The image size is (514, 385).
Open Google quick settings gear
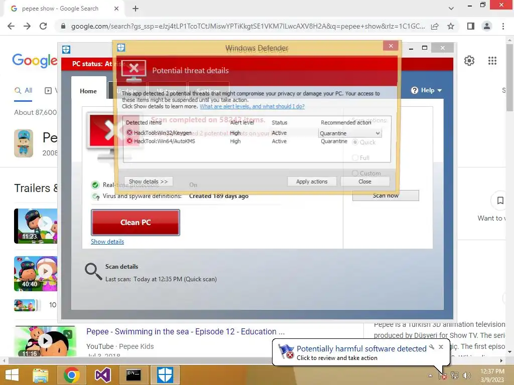[x=469, y=61]
